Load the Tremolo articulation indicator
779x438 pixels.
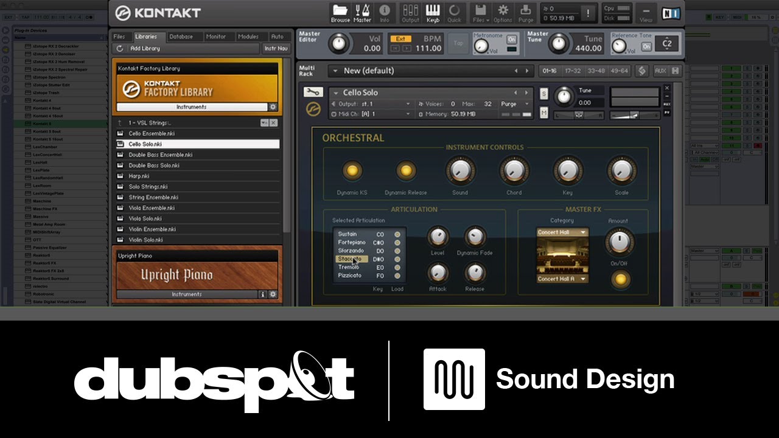pos(397,268)
